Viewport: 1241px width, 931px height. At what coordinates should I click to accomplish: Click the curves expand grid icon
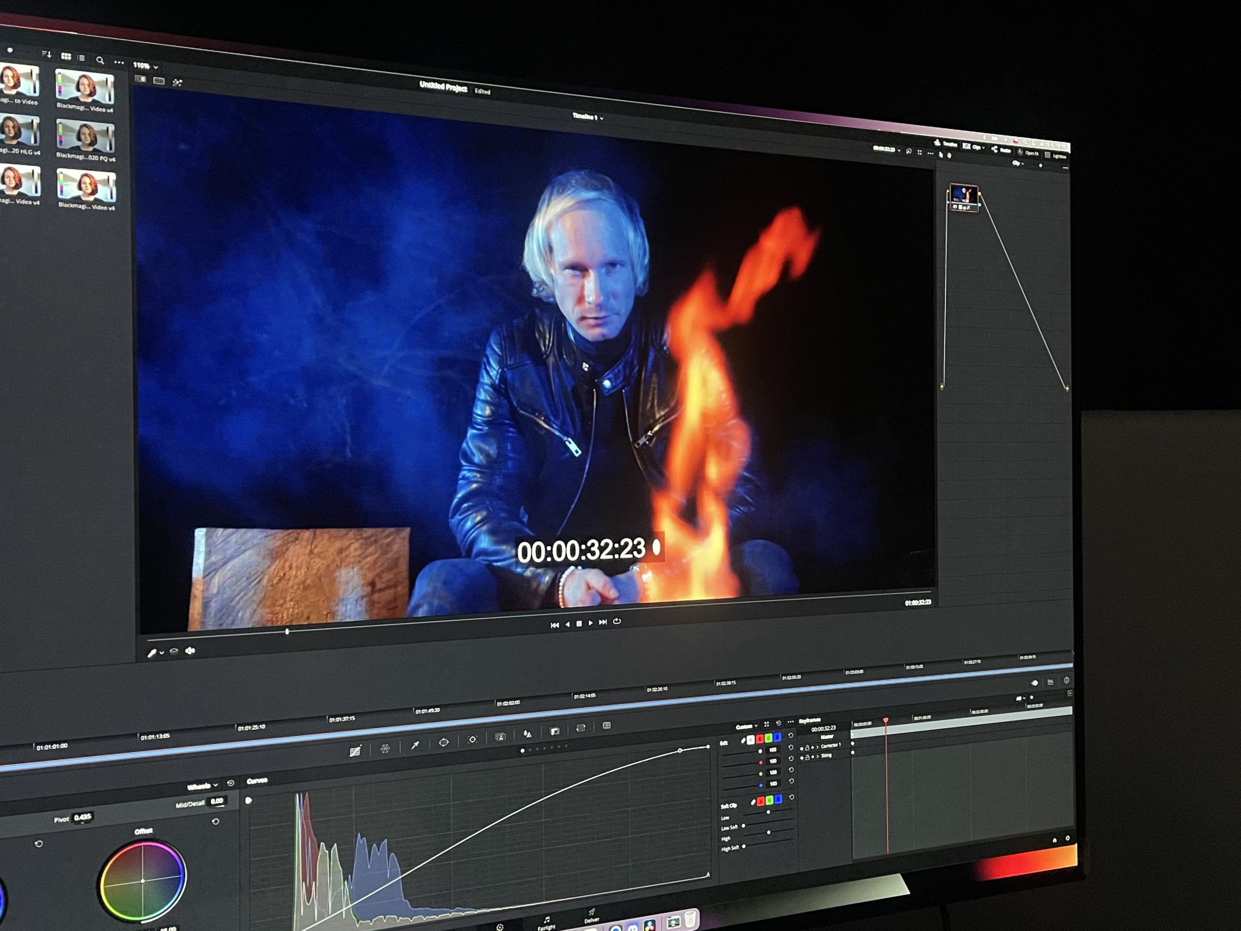coord(766,724)
